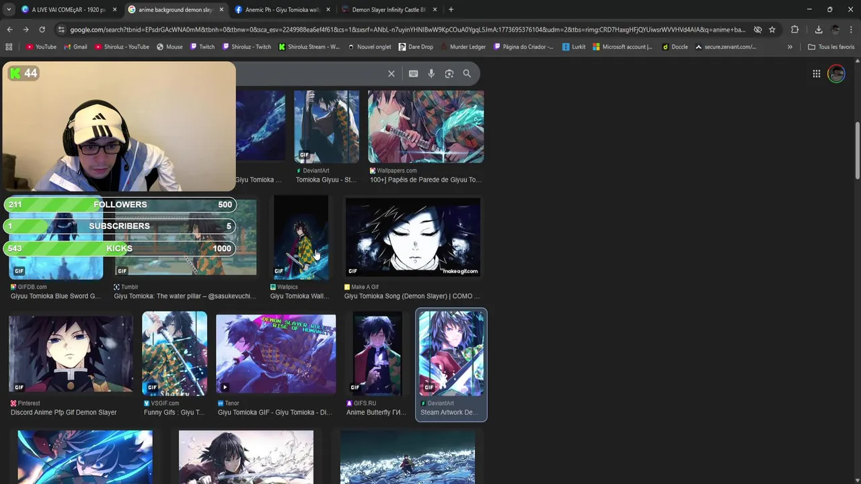Screen dimensions: 861x484
Task: Open the Mouse bookmark
Action: click(x=170, y=47)
